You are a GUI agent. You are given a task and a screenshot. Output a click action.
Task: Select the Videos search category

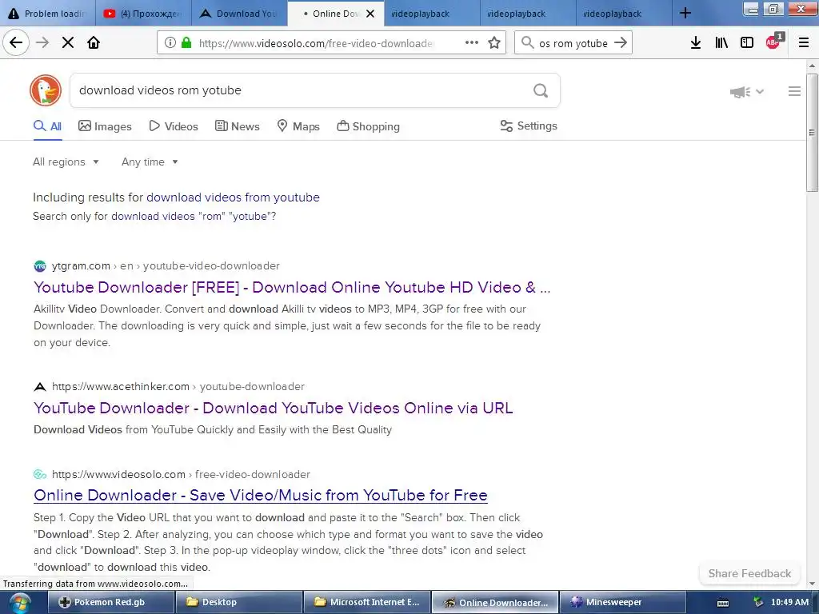point(174,126)
